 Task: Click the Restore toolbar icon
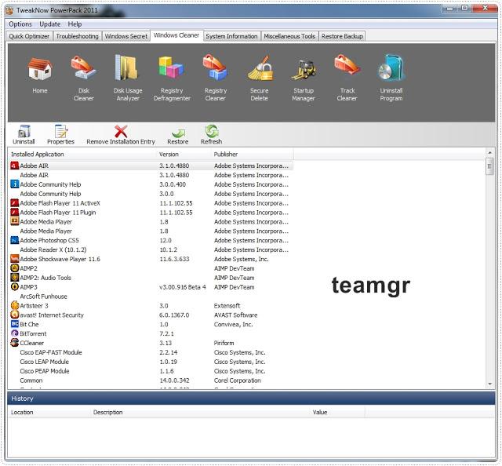coord(178,134)
